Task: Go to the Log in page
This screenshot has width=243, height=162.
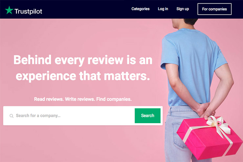Action: [163, 9]
